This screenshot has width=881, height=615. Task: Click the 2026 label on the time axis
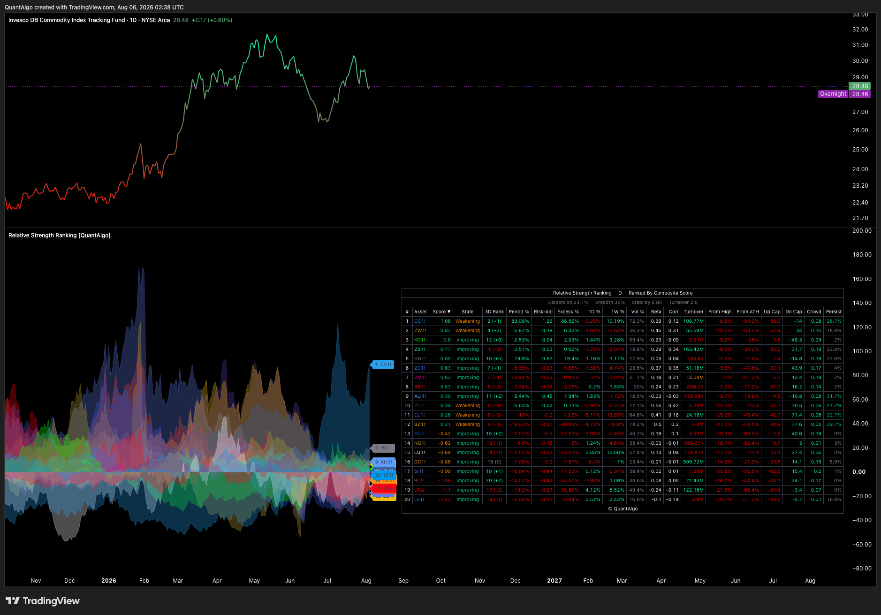point(109,581)
